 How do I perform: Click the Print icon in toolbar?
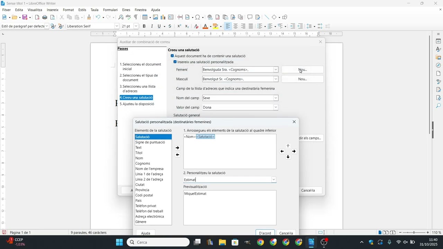[45, 17]
